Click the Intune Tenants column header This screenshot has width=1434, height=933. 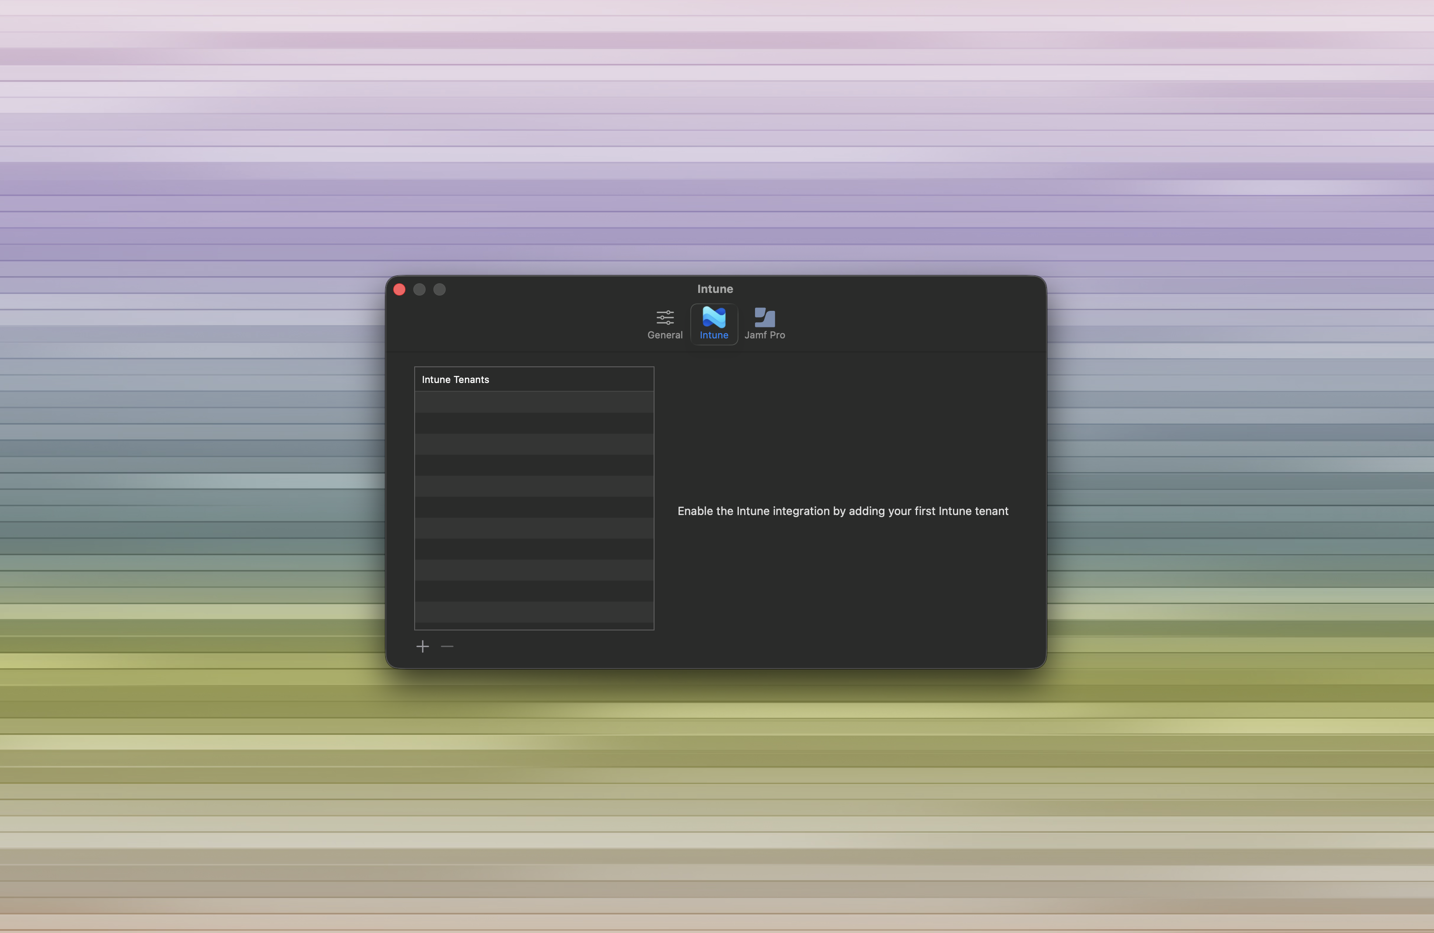tap(534, 379)
